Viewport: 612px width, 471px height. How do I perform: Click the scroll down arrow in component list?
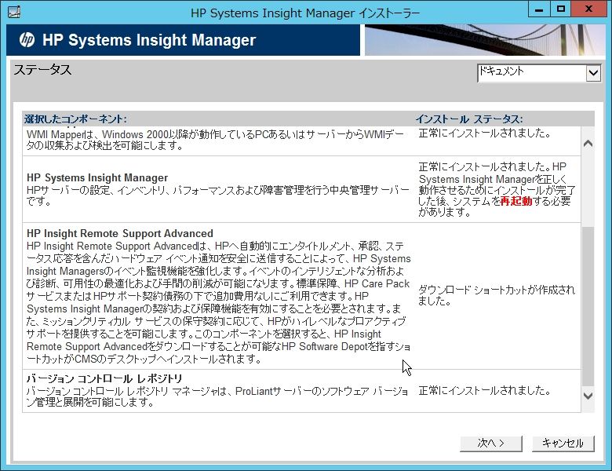[588, 396]
